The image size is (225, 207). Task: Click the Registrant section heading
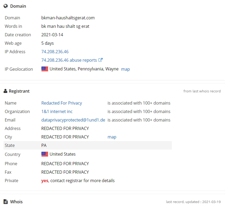click(19, 91)
